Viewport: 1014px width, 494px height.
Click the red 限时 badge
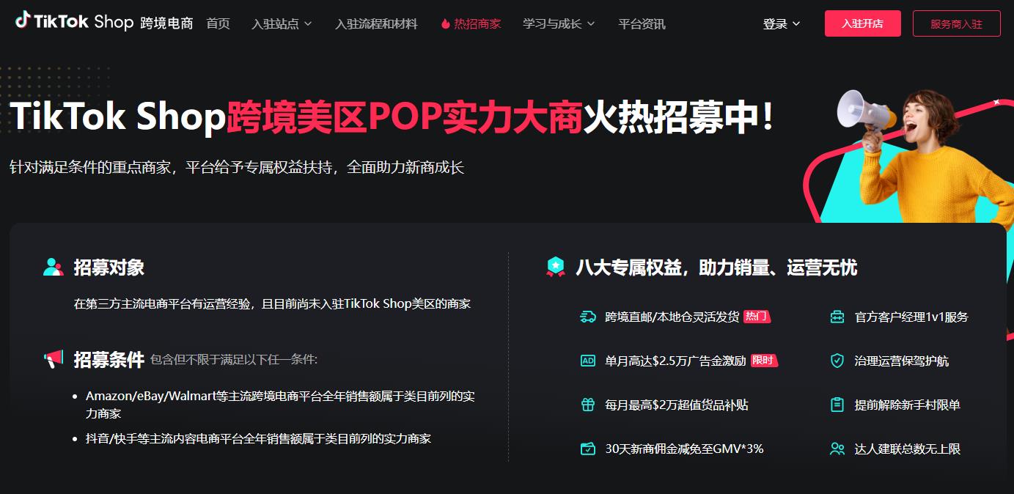click(x=764, y=361)
